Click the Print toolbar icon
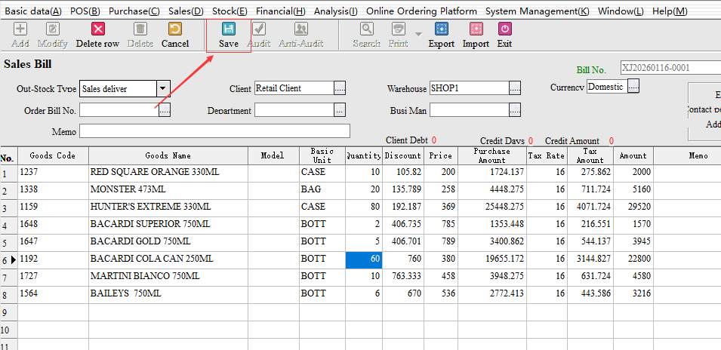This screenshot has height=350, width=721. pyautogui.click(x=398, y=29)
